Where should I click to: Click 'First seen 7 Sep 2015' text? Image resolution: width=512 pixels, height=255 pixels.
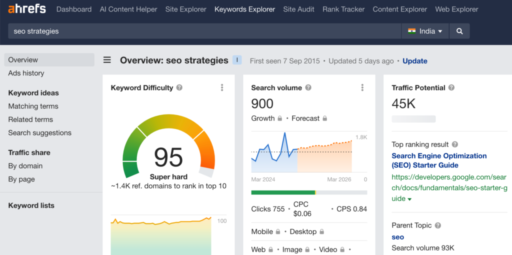[x=284, y=61]
